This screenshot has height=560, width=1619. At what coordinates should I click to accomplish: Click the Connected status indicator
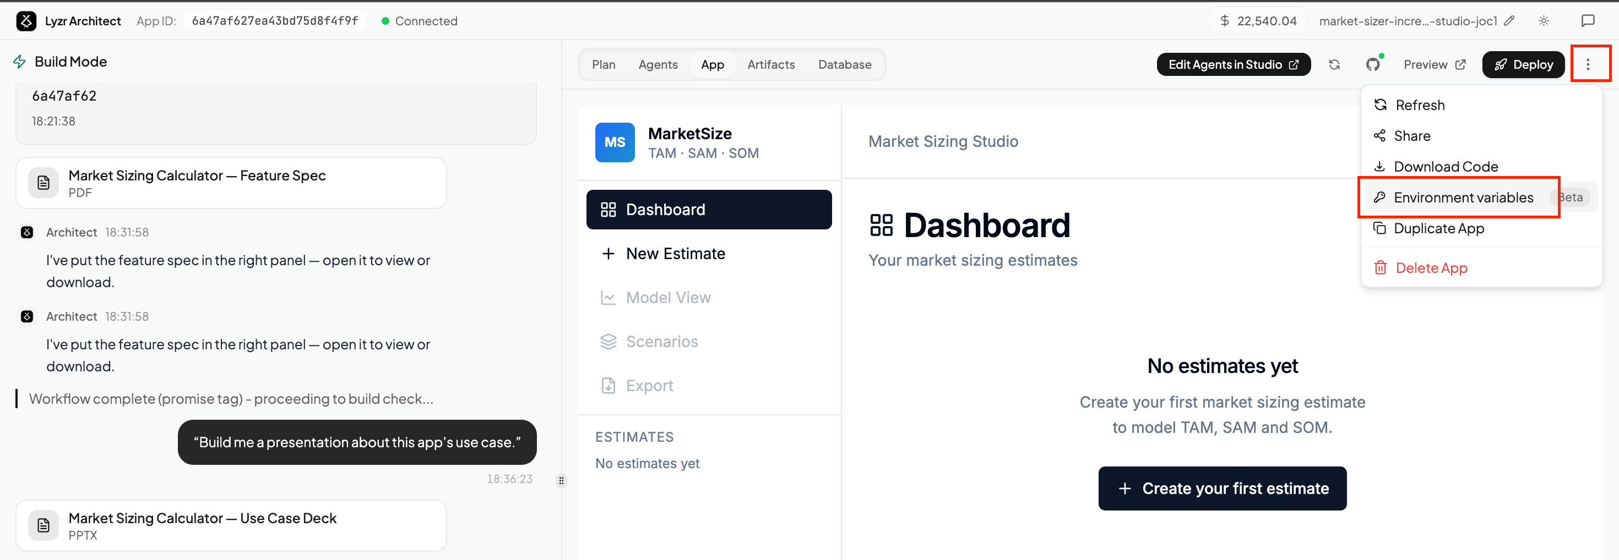419,21
